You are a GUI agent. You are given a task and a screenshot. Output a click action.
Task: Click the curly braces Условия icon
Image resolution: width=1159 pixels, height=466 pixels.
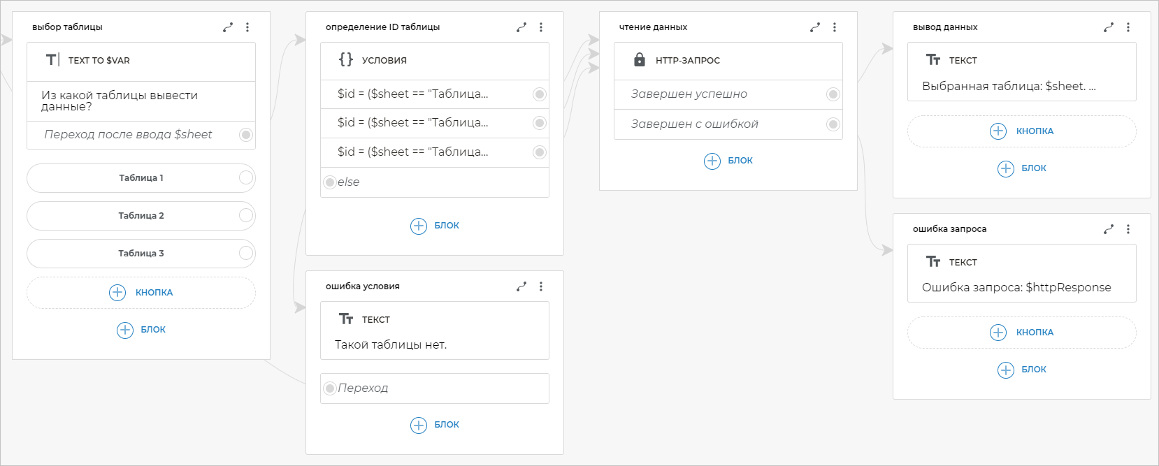346,60
